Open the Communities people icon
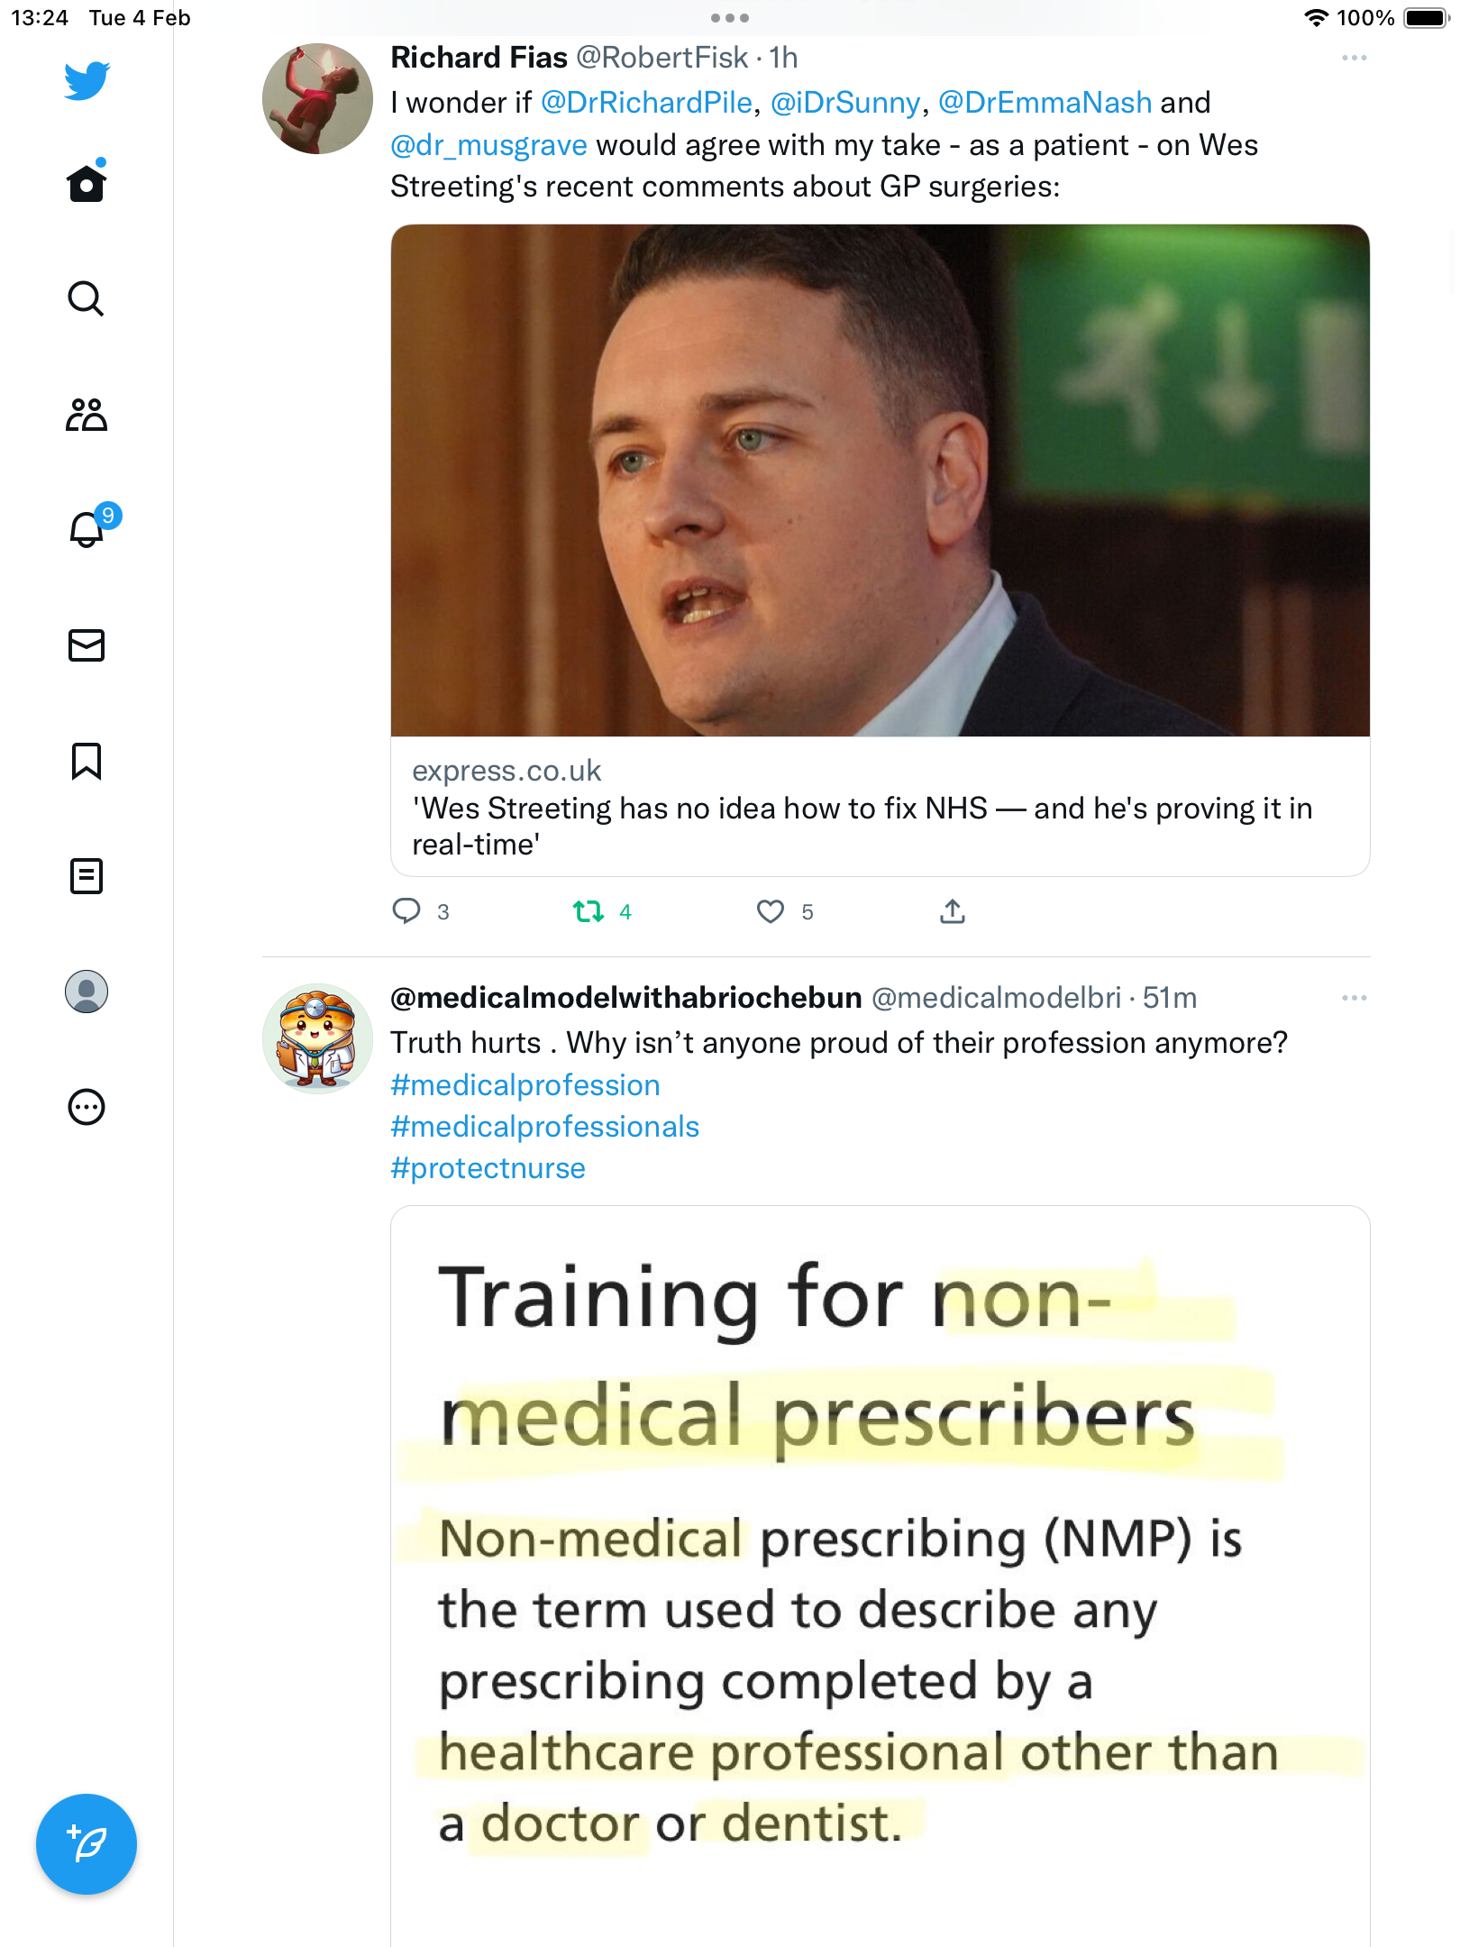The width and height of the screenshot is (1460, 1947). pyautogui.click(x=87, y=415)
